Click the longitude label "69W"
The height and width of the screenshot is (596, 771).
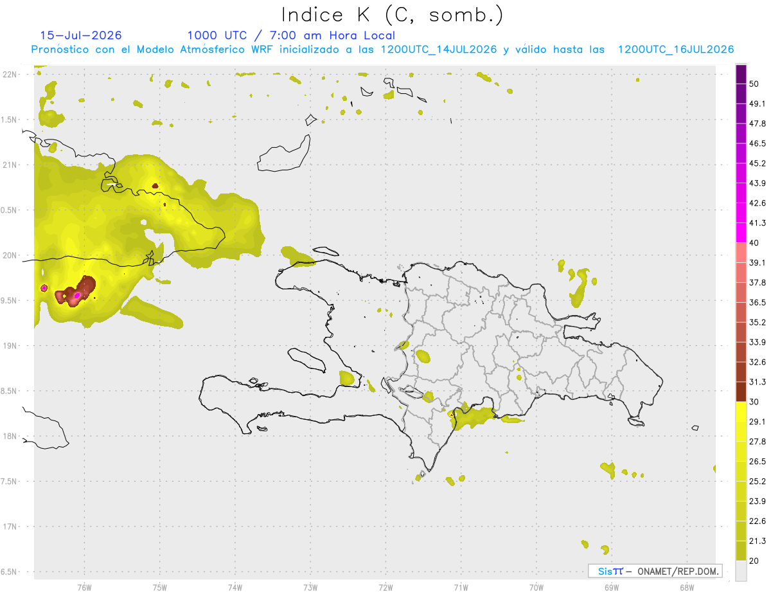(612, 587)
